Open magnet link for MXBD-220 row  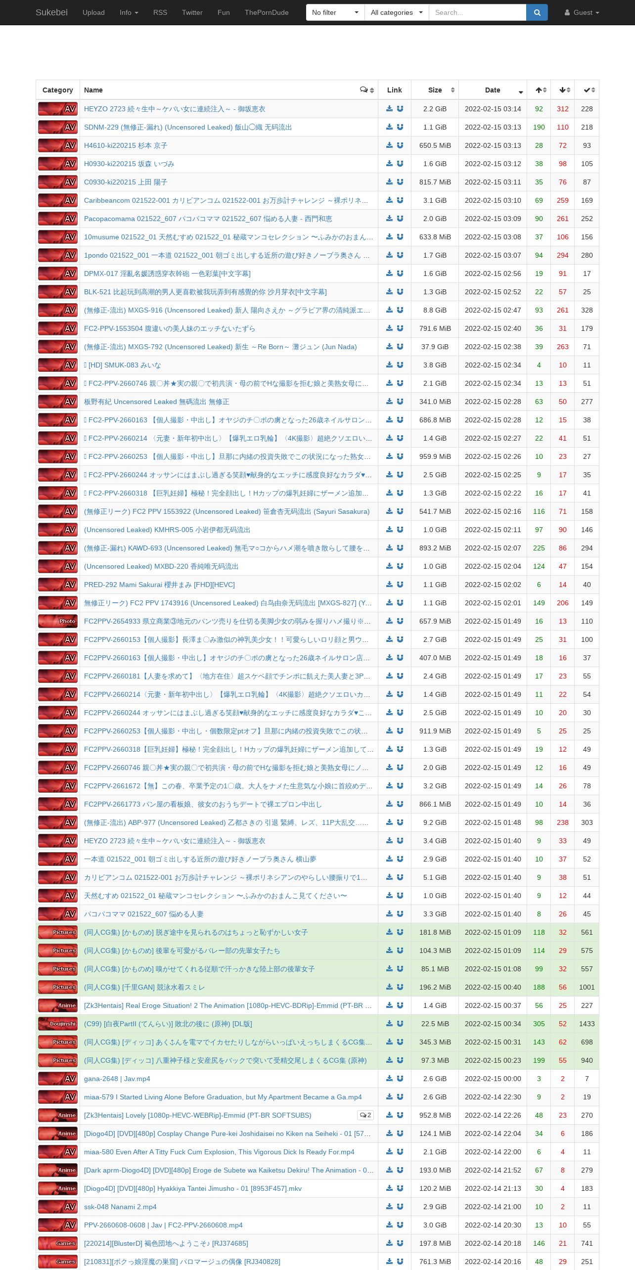point(400,566)
